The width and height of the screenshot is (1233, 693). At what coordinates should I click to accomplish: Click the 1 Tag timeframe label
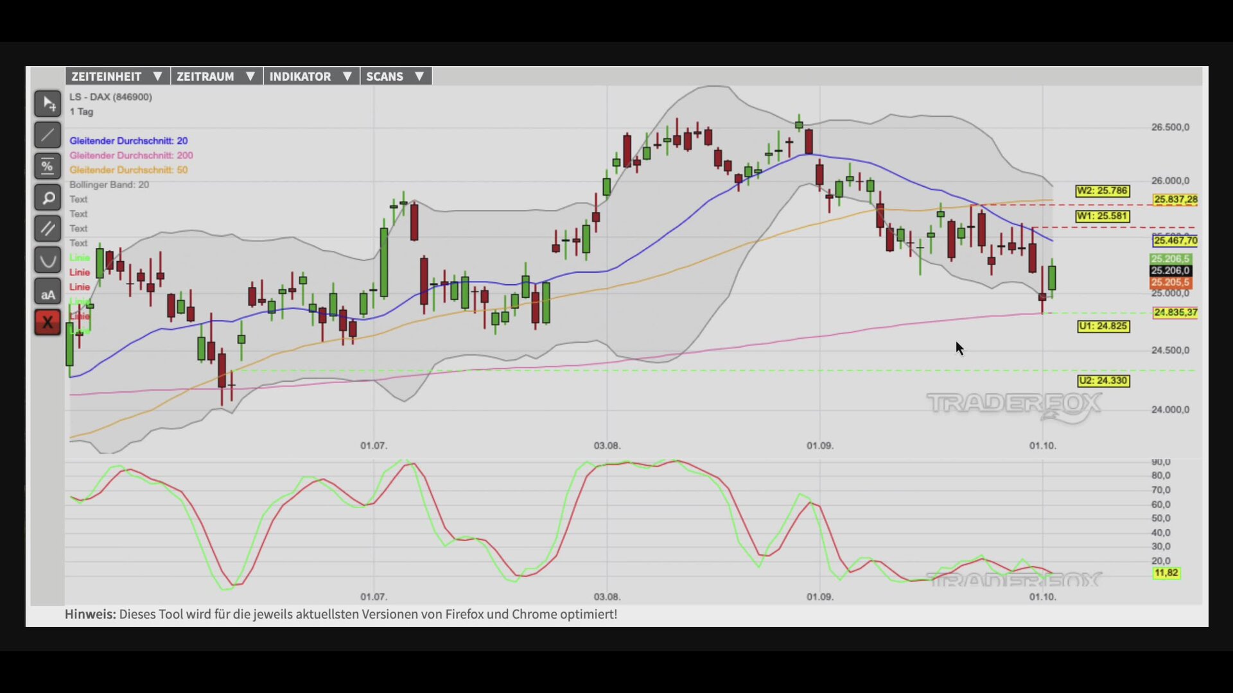point(82,112)
